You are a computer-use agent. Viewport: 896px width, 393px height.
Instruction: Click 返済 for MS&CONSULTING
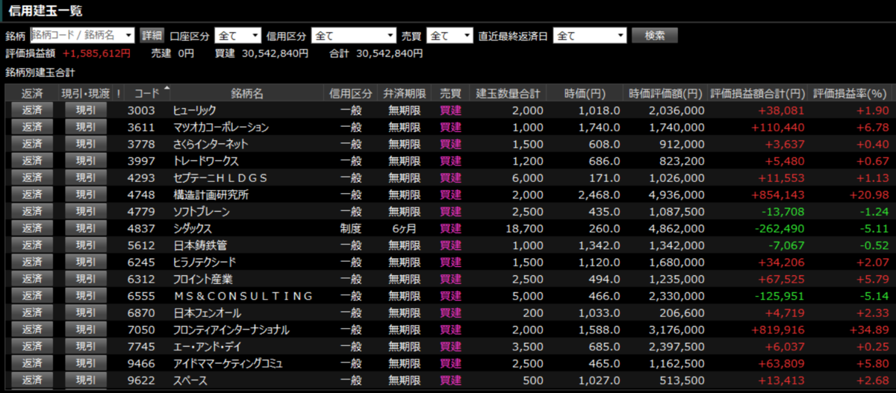point(32,296)
